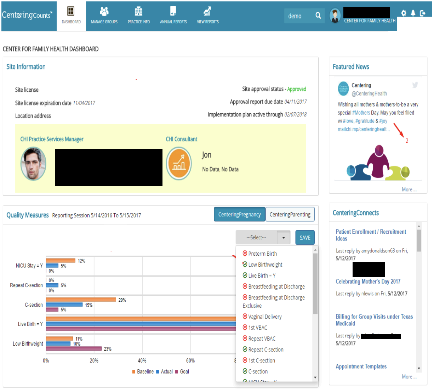Click Low Birthweight 23% goal bar

coord(74,348)
